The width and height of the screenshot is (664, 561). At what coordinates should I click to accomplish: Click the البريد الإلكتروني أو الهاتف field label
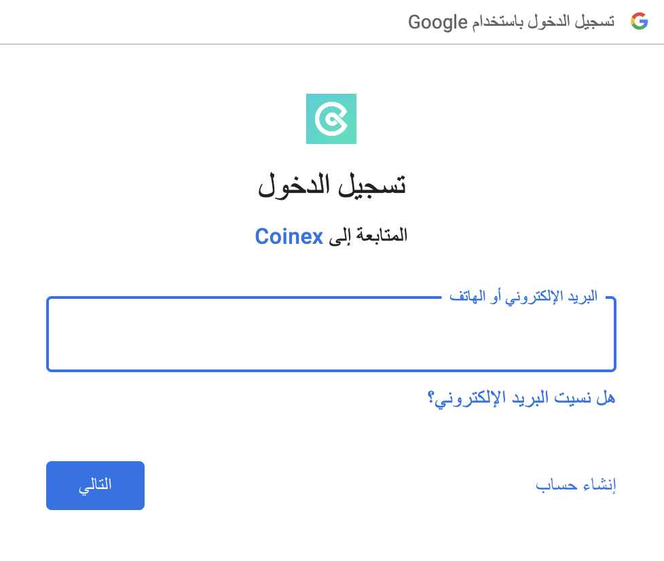pyautogui.click(x=523, y=296)
